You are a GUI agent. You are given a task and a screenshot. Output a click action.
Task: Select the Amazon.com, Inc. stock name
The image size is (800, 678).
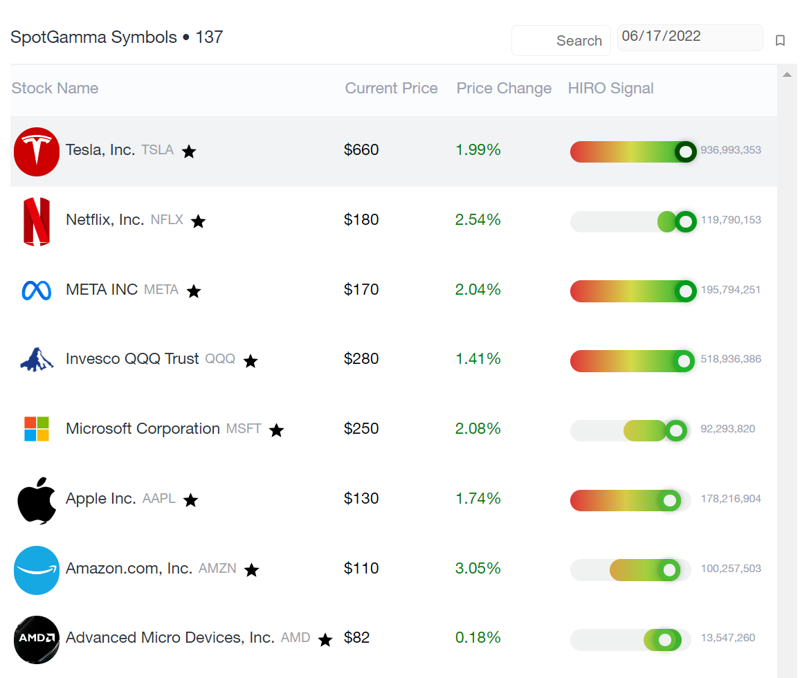tap(129, 568)
